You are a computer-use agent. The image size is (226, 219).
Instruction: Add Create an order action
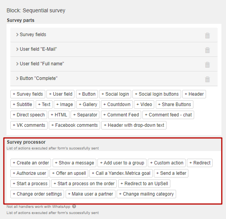click(31, 163)
